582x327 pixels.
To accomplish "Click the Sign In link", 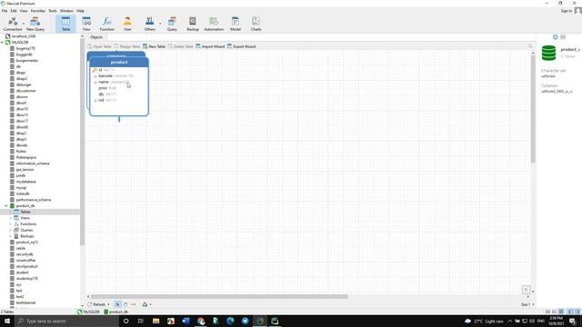I will pyautogui.click(x=567, y=11).
